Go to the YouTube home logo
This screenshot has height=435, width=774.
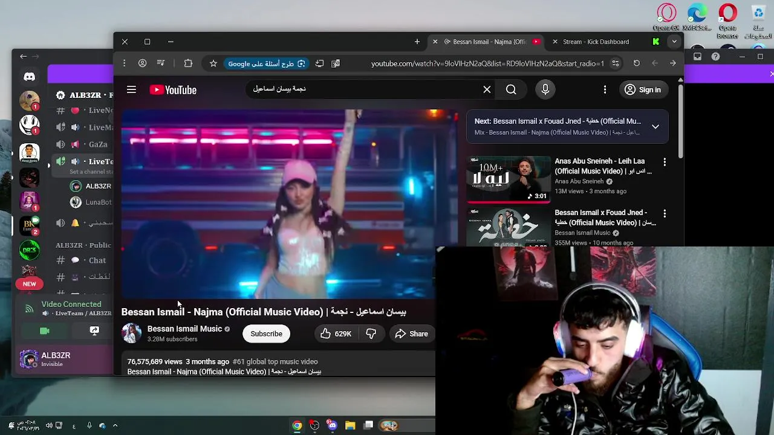coord(173,90)
